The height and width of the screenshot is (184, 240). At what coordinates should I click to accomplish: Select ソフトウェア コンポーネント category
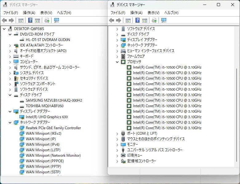tap(38, 84)
